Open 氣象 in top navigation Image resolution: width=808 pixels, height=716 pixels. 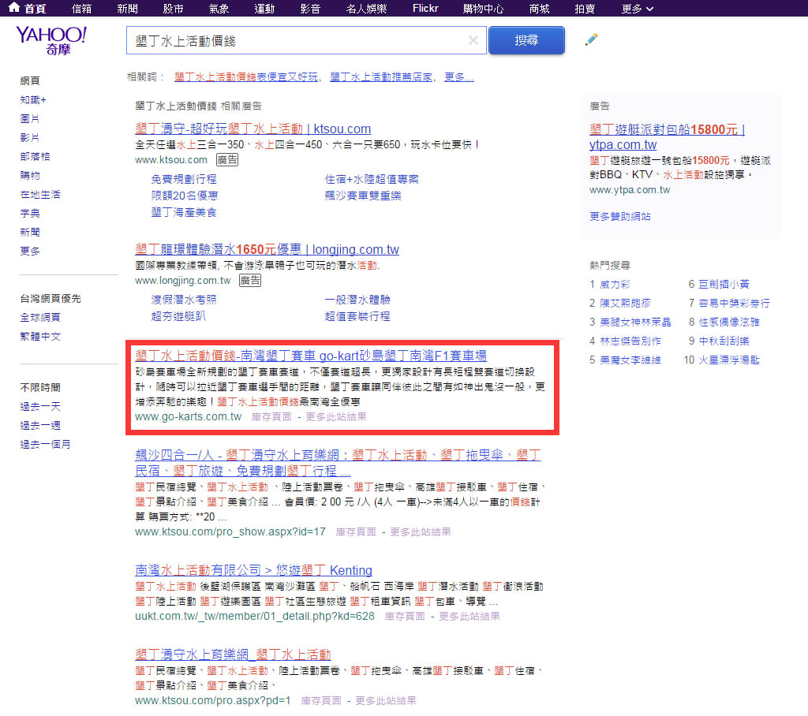pyautogui.click(x=219, y=9)
